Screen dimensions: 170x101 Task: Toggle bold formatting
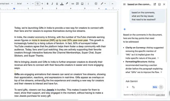[48, 4]
